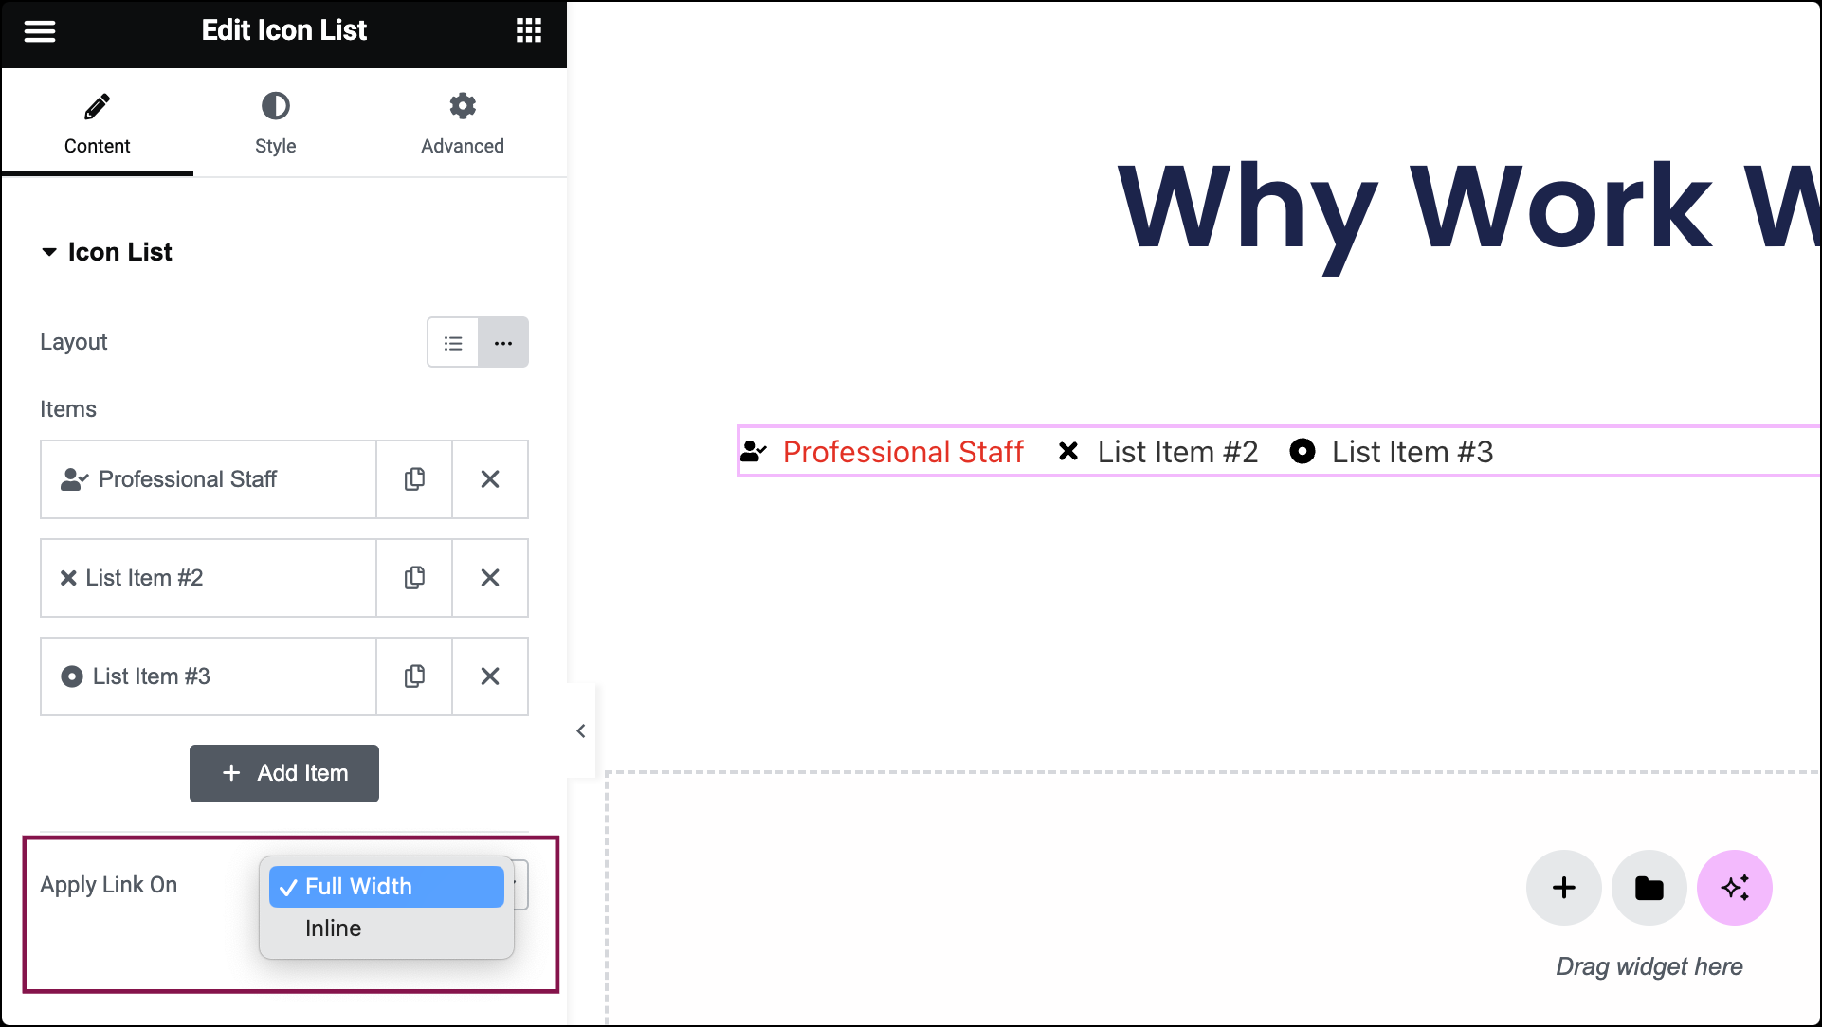This screenshot has width=1822, height=1027.
Task: Delete the List Item #3 entry
Action: (490, 676)
